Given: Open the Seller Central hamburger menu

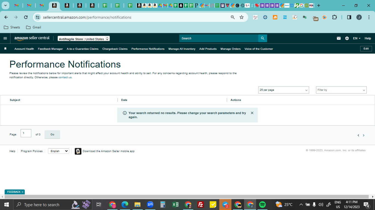Looking at the screenshot, I should click(5, 38).
